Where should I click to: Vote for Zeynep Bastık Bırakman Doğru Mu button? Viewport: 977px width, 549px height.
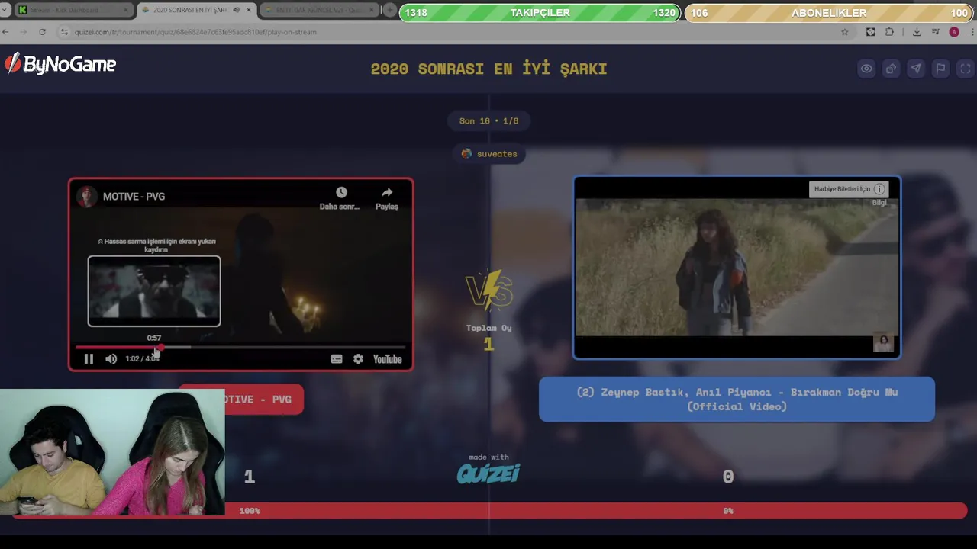coord(737,400)
